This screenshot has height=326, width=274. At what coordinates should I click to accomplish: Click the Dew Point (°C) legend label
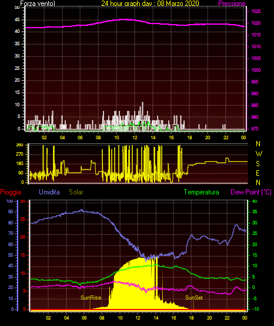click(x=251, y=192)
